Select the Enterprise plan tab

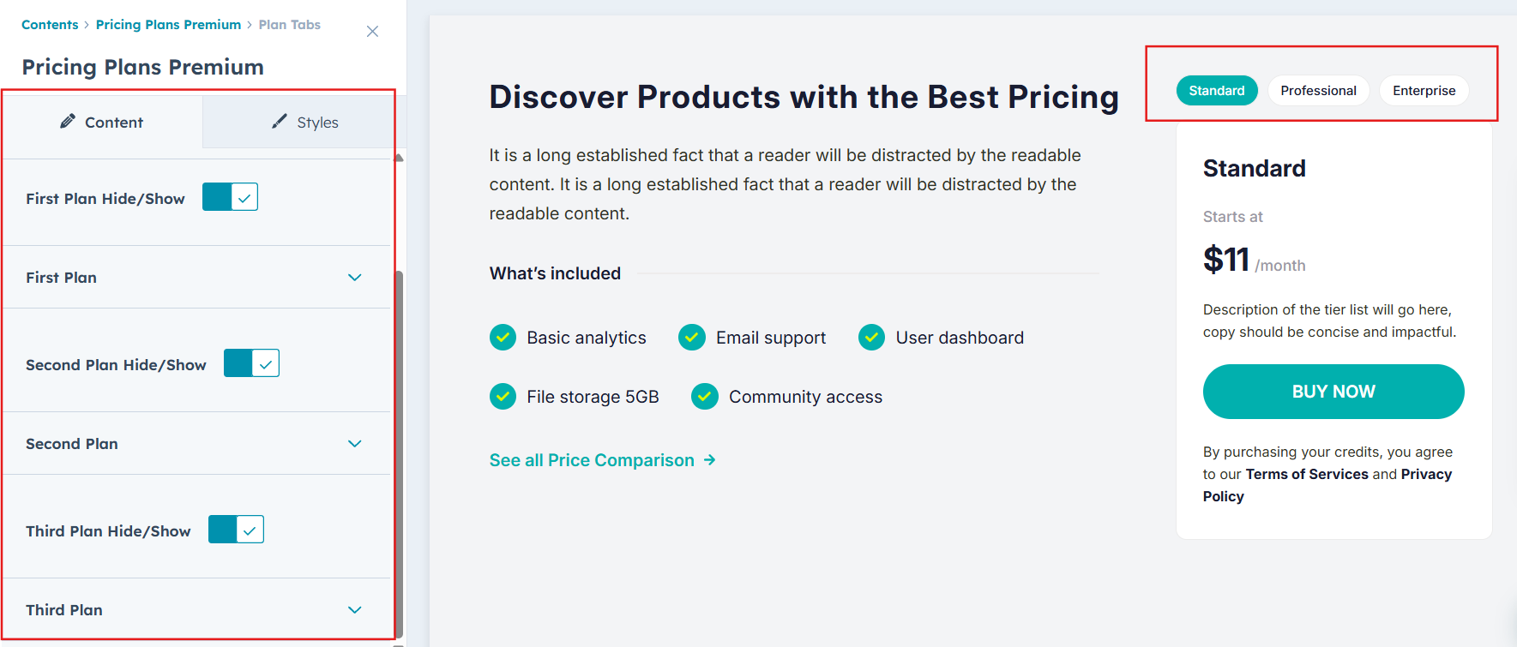tap(1424, 91)
